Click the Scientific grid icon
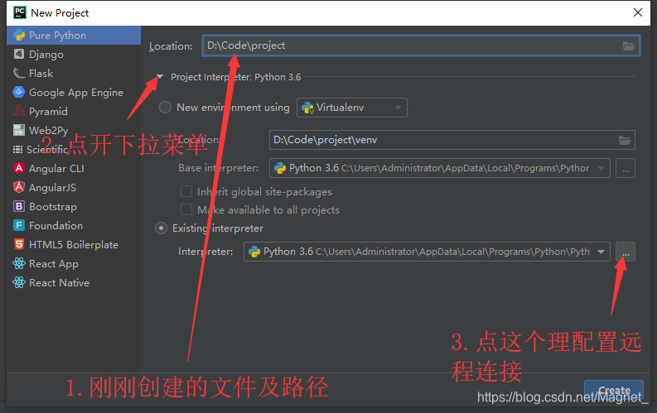The height and width of the screenshot is (413, 657). pos(17,149)
